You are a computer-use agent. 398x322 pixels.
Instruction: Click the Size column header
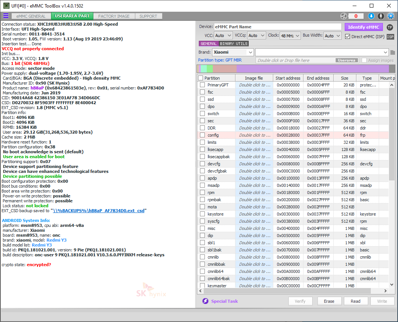344,78
